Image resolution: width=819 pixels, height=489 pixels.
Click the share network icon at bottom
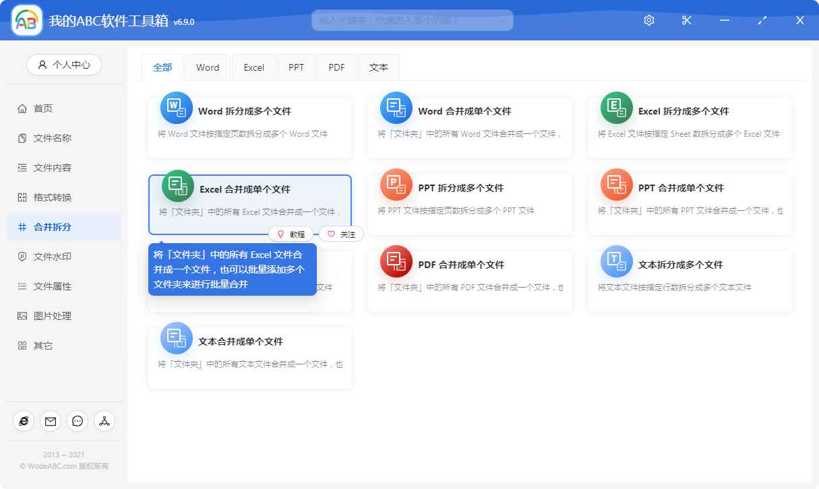coord(104,421)
